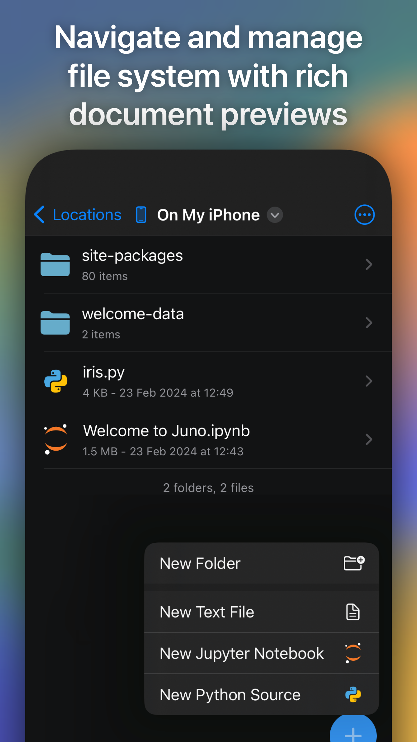The height and width of the screenshot is (742, 417).
Task: Select the '2 items' subtitle under welcome-data
Action: point(101,334)
